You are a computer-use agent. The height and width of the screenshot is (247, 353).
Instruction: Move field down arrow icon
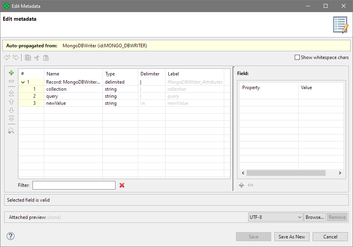(x=11, y=110)
